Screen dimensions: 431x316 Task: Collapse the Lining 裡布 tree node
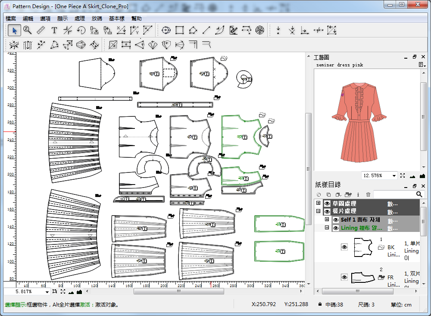click(x=327, y=228)
